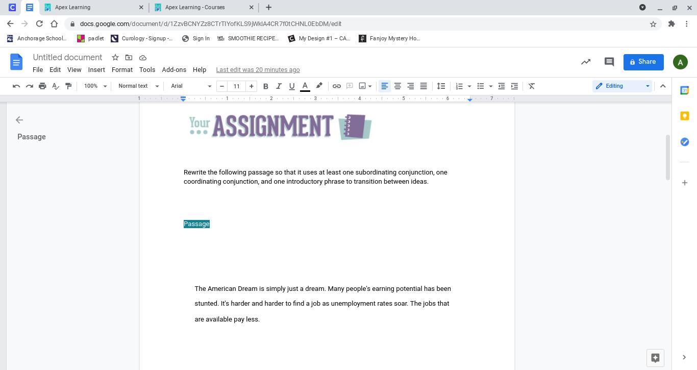
Task: Toggle underline formatting
Action: (x=292, y=86)
